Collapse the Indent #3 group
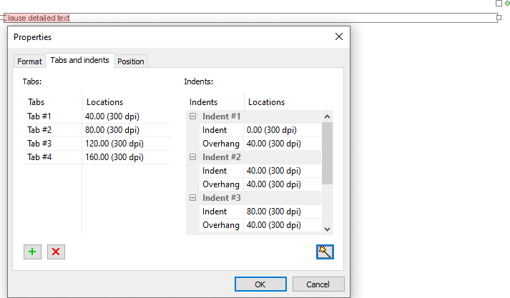510x298 pixels. [192, 198]
